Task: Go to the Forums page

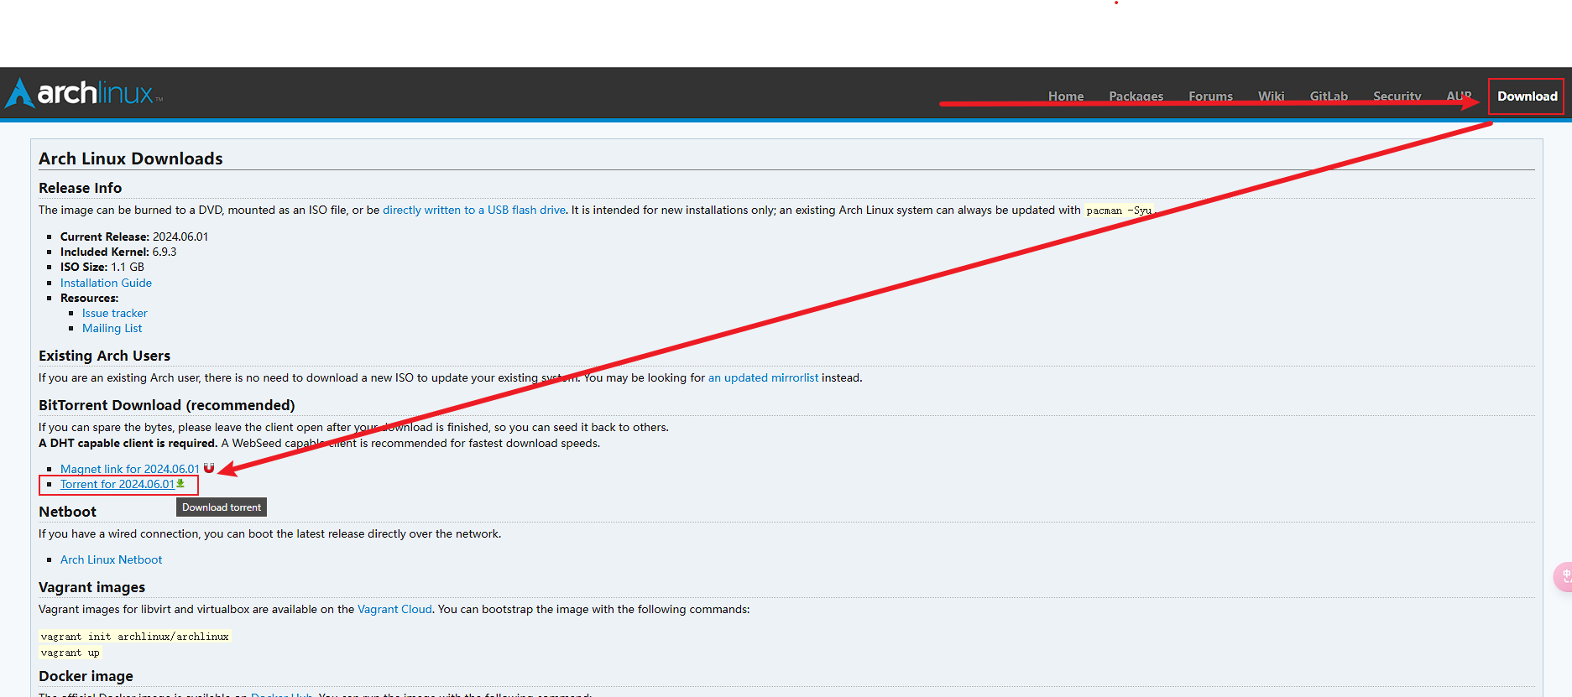Action: pyautogui.click(x=1211, y=96)
